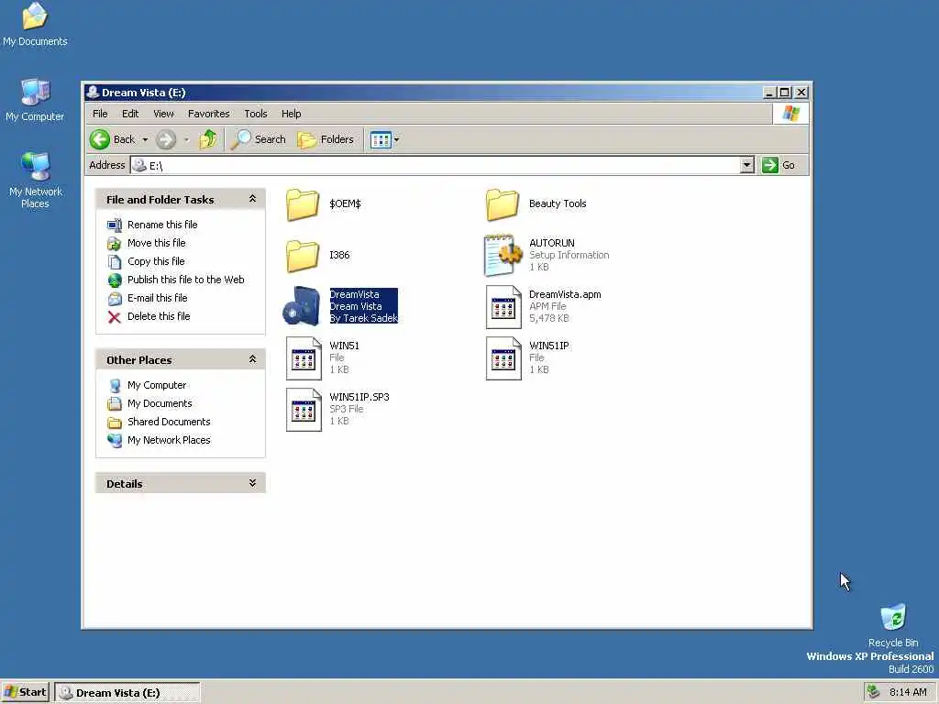Open the Help menu
This screenshot has height=704, width=939.
click(x=291, y=114)
